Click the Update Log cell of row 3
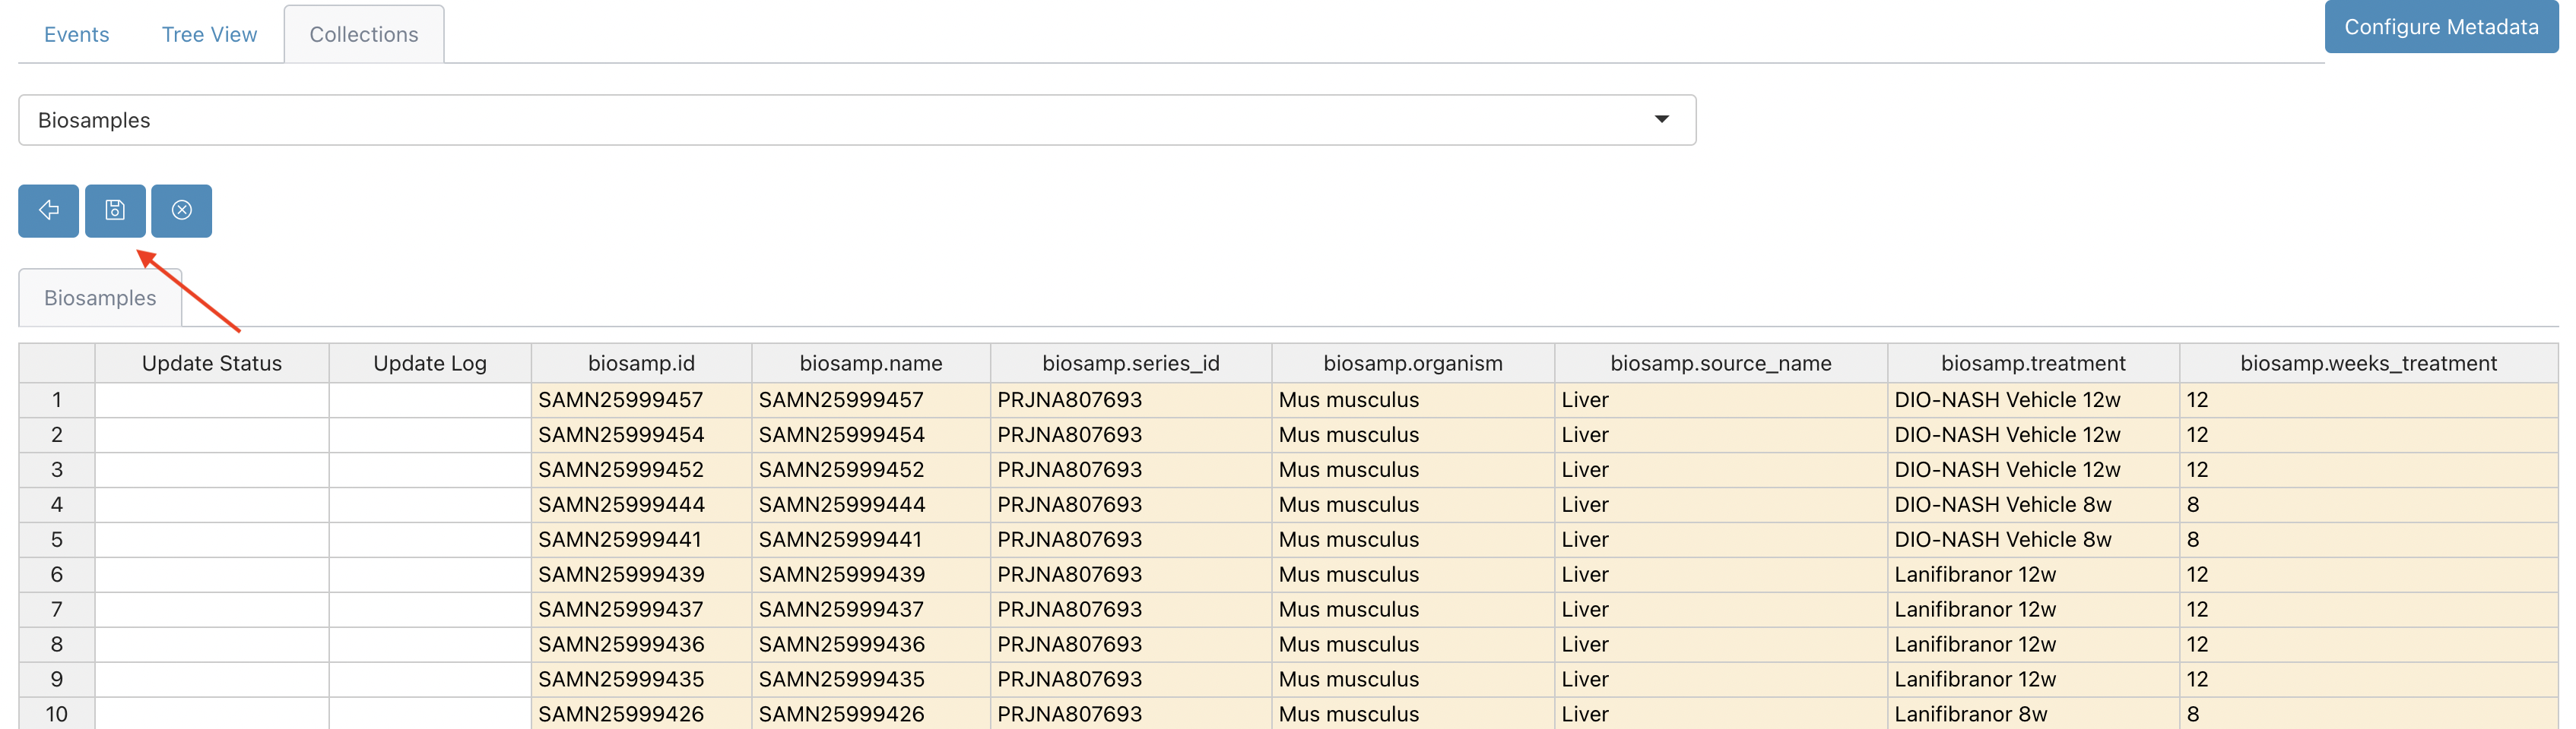 tap(430, 469)
